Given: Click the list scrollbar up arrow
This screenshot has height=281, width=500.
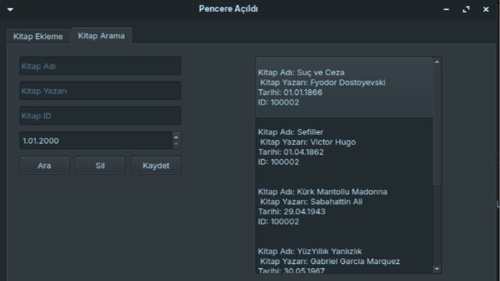Looking at the screenshot, I should [437, 62].
